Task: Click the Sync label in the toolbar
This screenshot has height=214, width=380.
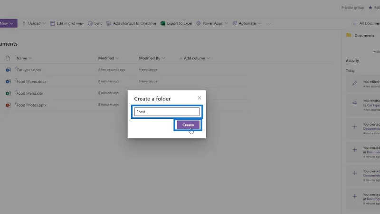Action: tap(98, 23)
